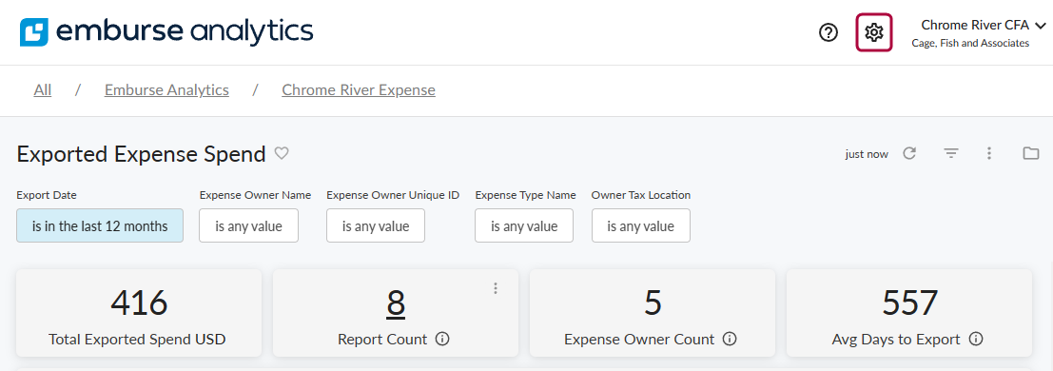Click the Expense Owner Count value 5
This screenshot has height=371, width=1053.
point(653,303)
